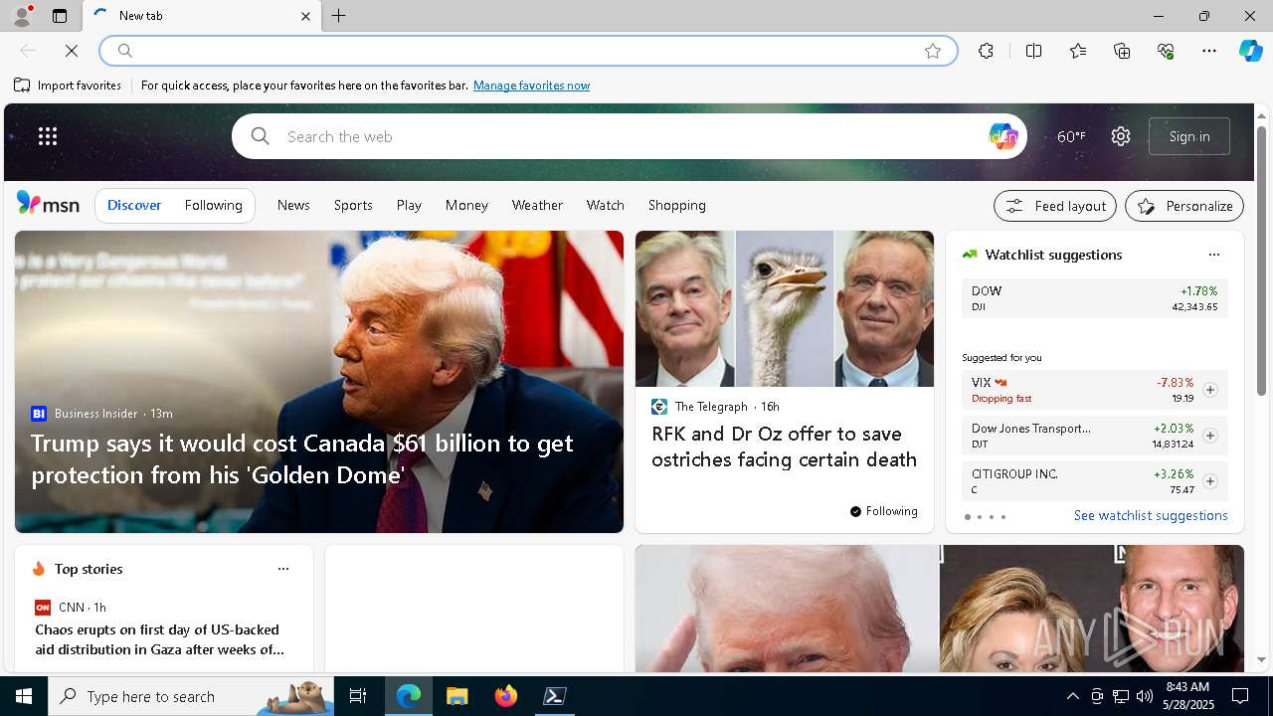Open Copilot sidebar icon
The image size is (1273, 716).
tap(1250, 51)
